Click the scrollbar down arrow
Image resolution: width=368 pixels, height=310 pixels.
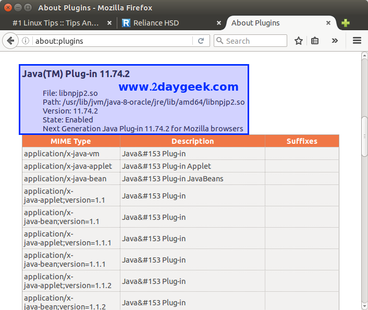364,306
